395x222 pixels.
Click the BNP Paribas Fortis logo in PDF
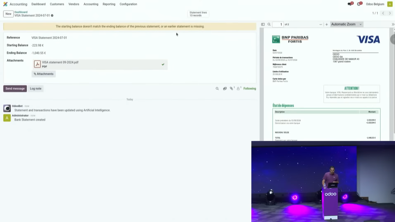290,39
